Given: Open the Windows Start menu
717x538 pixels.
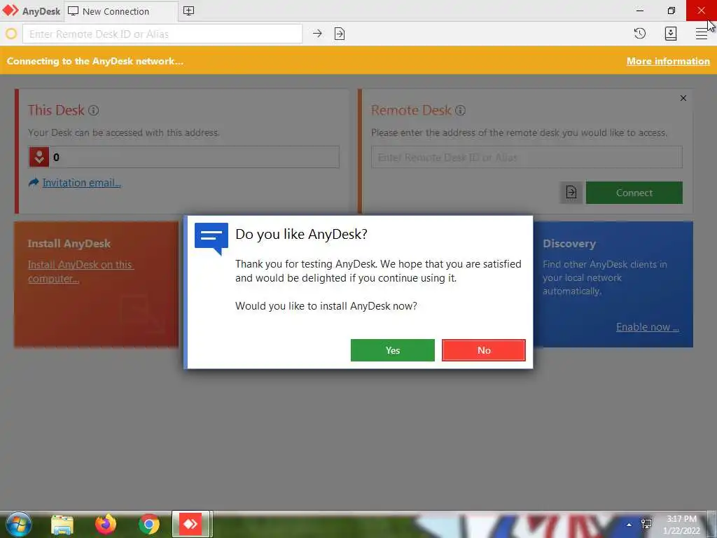Looking at the screenshot, I should [18, 524].
